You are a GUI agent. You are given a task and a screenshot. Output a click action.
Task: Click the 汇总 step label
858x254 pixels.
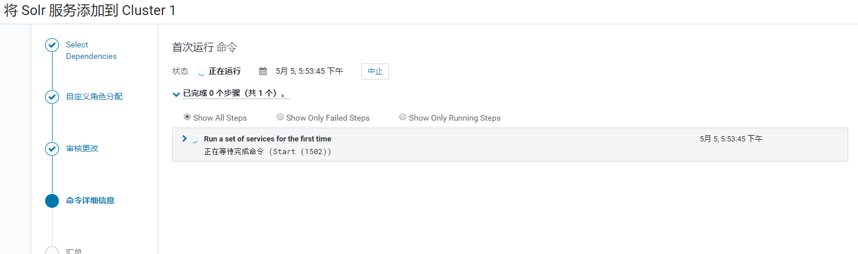(x=73, y=251)
